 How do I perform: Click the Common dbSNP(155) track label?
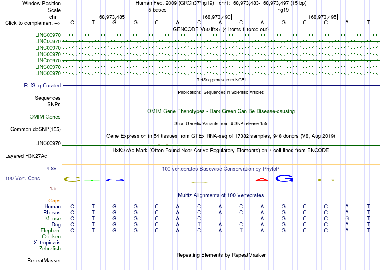point(36,129)
